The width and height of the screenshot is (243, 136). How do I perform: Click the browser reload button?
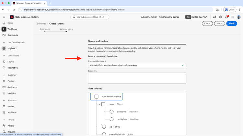click(14, 10)
